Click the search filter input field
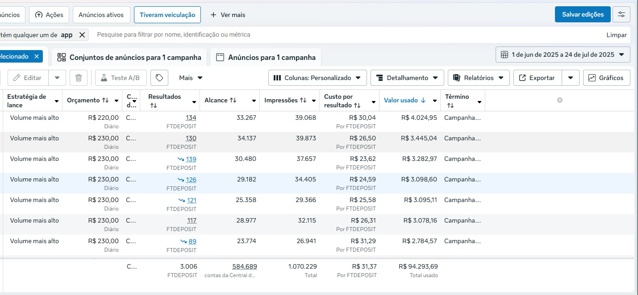The image size is (638, 295). (348, 35)
